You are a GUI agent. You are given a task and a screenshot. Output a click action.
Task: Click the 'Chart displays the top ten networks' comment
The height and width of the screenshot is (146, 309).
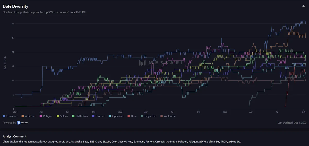coord(122,142)
